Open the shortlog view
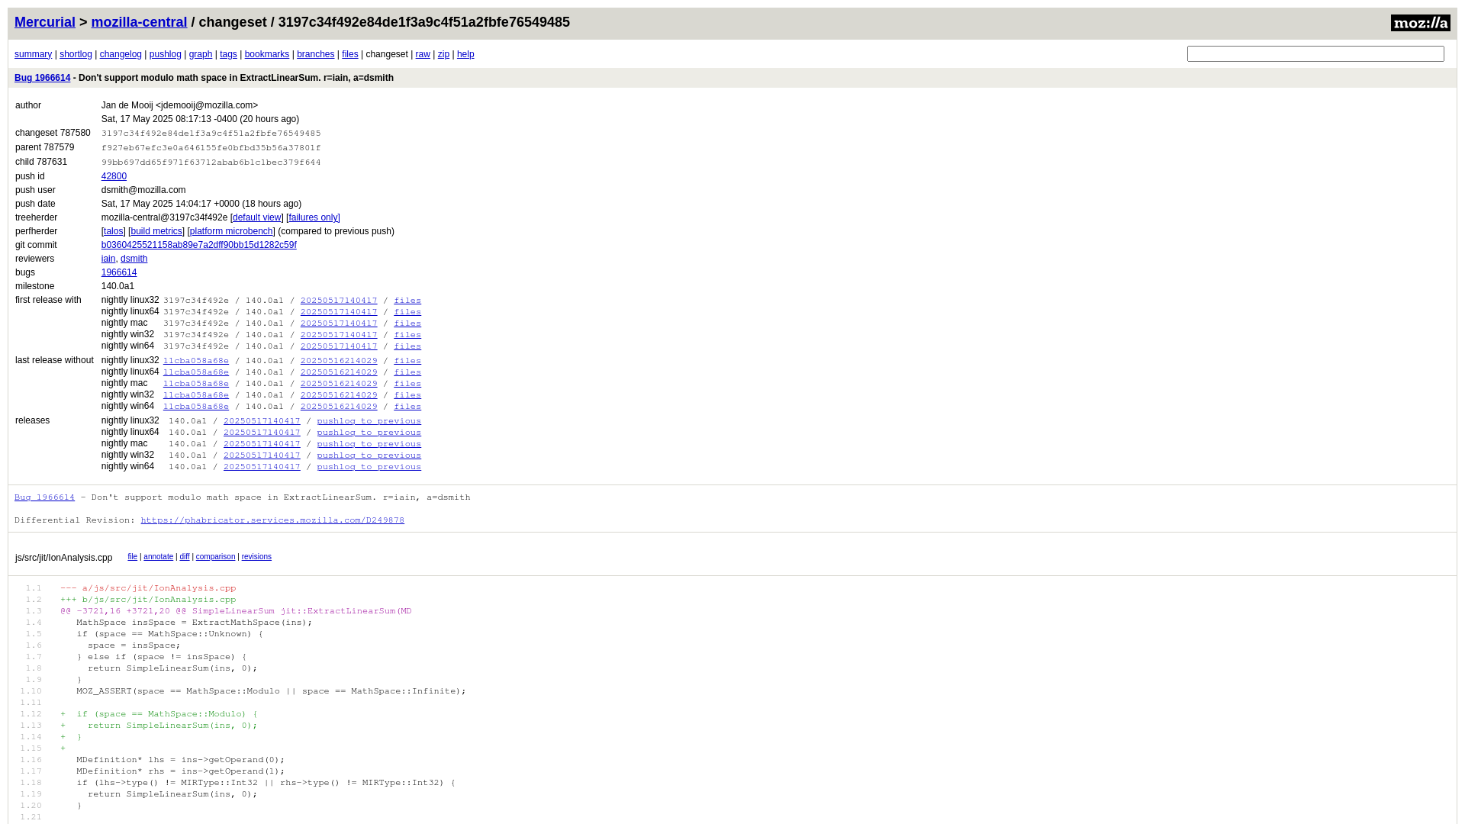Viewport: 1465px width, 824px height. click(76, 54)
